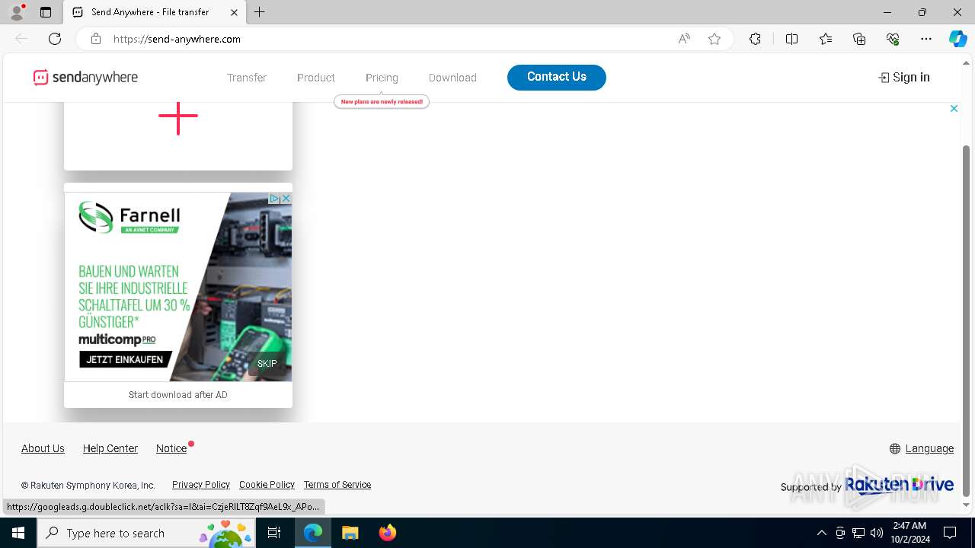
Task: Open the Tab actions menu icon
Action: [46, 12]
